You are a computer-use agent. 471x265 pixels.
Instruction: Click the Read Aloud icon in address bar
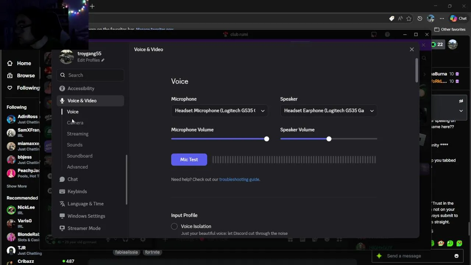tap(400, 18)
